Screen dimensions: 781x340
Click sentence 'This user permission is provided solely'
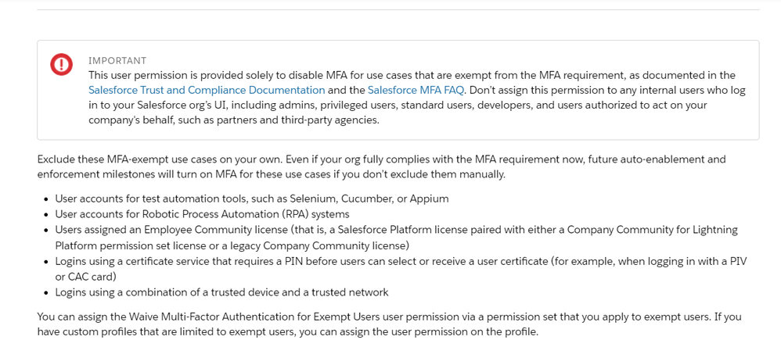(412, 75)
